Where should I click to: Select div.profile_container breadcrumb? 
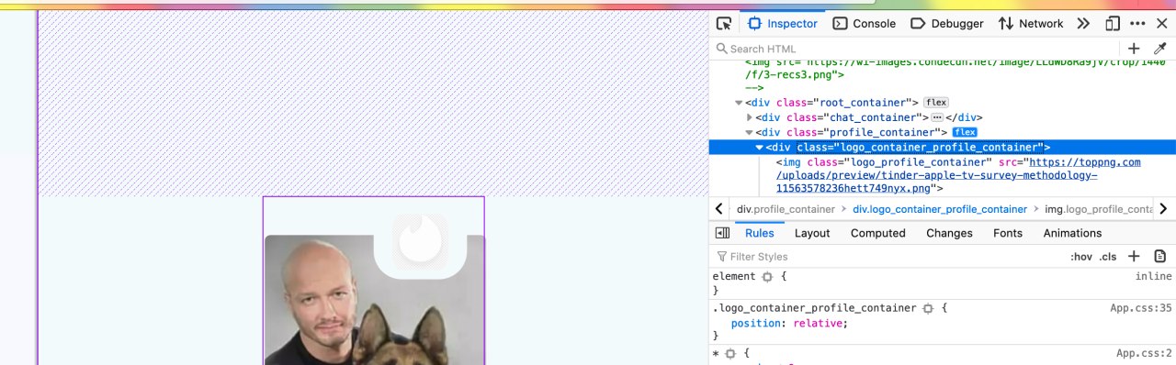point(786,209)
